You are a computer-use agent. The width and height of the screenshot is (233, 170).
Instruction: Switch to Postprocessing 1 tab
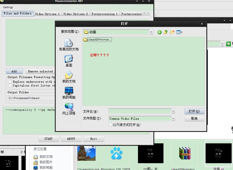tap(105, 14)
